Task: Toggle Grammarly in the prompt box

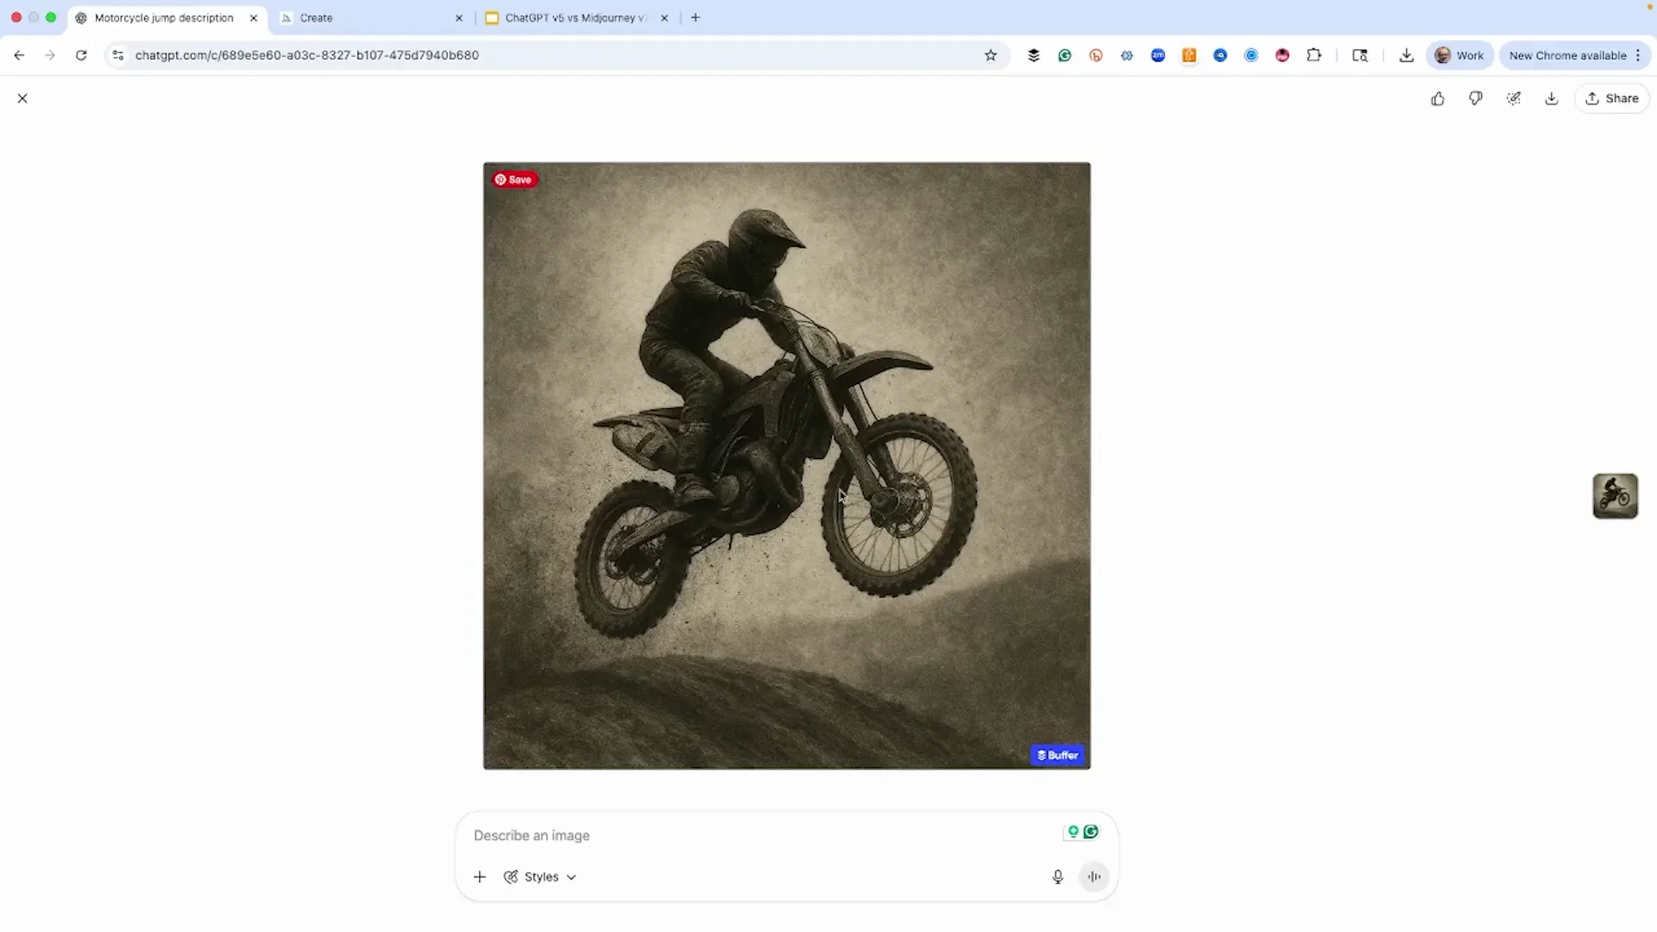Action: [x=1090, y=831]
